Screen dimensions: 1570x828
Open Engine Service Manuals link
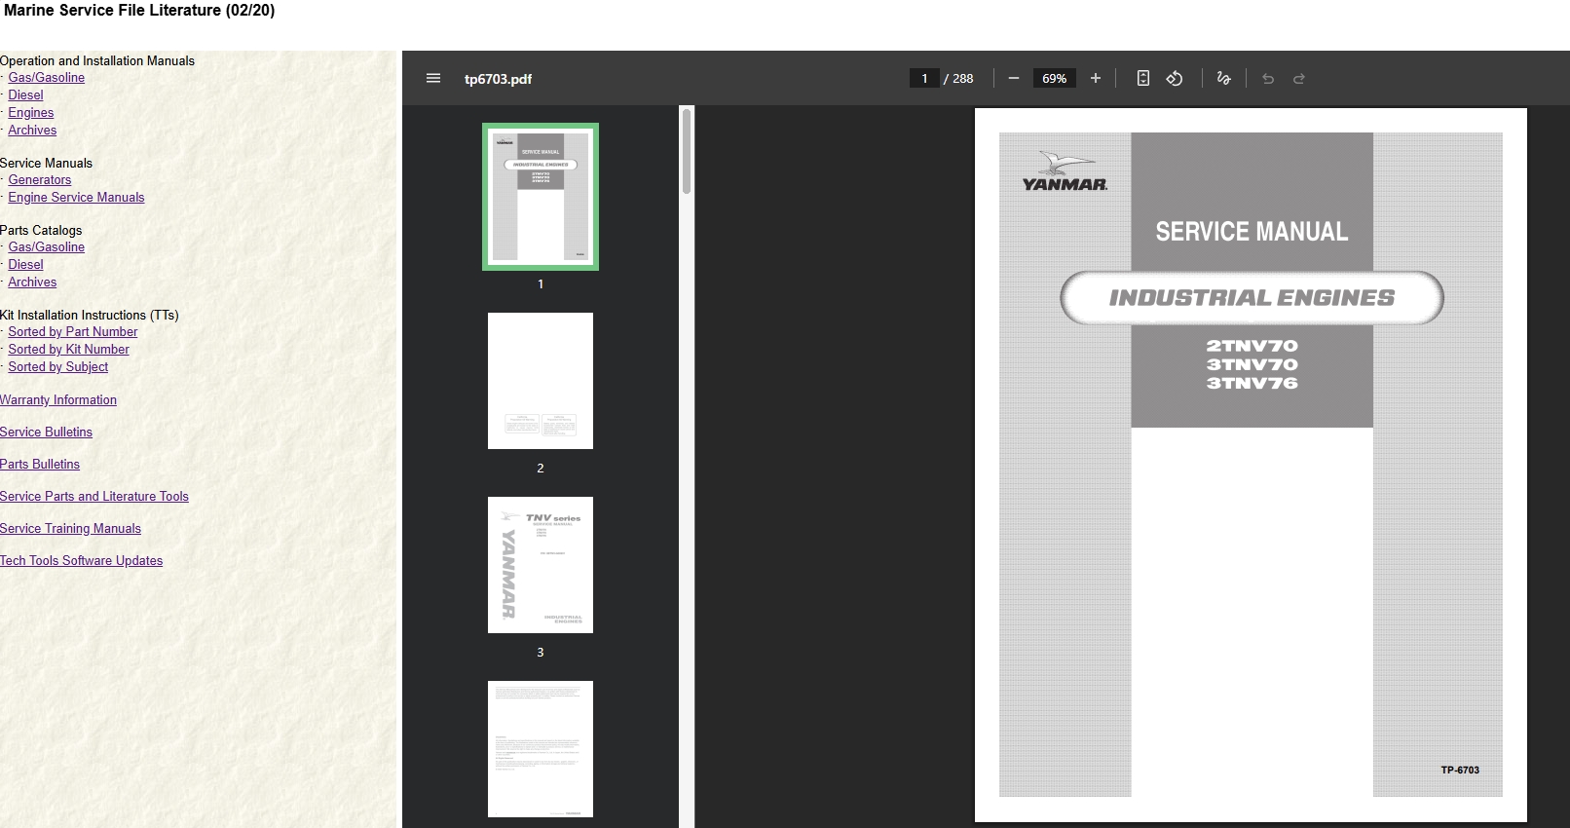point(76,198)
